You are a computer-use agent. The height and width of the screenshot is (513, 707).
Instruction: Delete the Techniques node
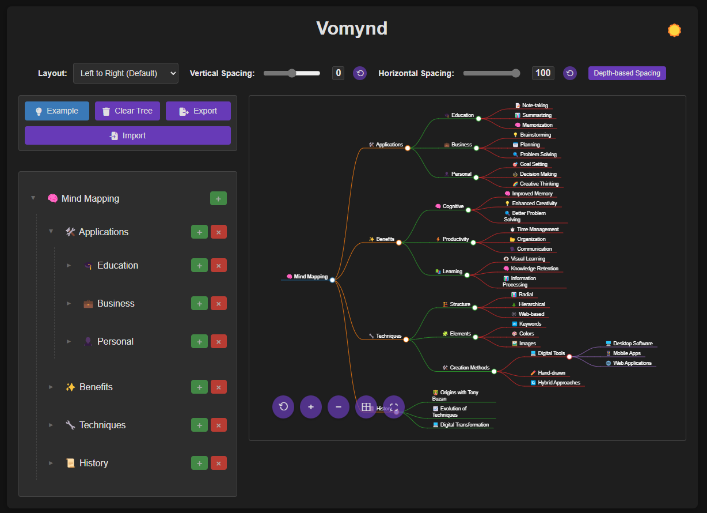pyautogui.click(x=219, y=425)
